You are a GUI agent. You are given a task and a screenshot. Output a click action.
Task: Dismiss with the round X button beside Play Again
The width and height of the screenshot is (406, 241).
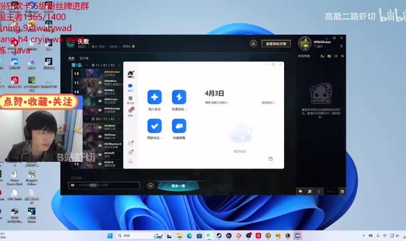(151, 186)
